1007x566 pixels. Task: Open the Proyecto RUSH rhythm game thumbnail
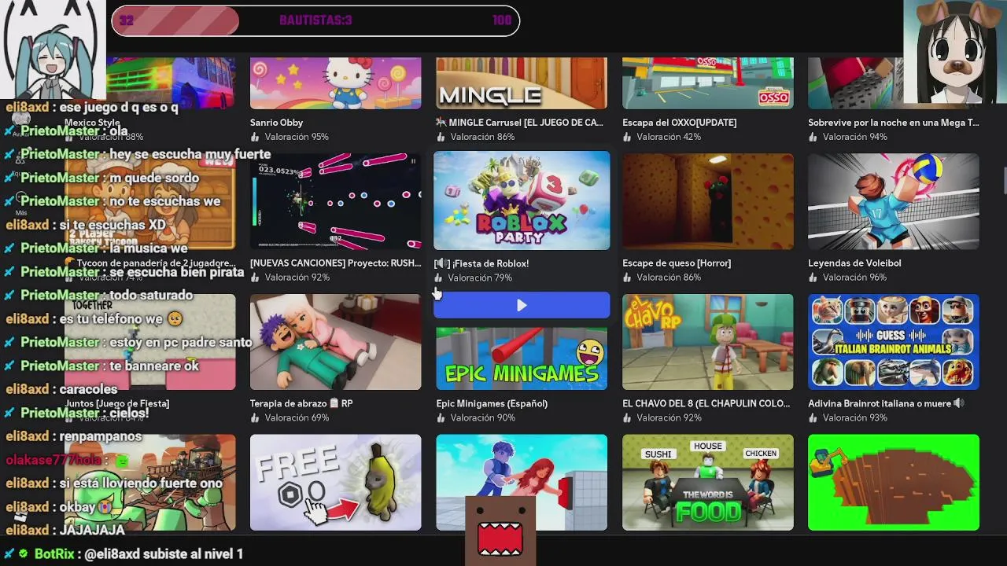point(336,201)
